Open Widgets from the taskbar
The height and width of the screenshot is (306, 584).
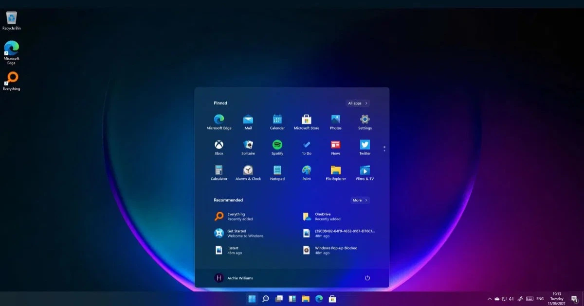click(292, 299)
